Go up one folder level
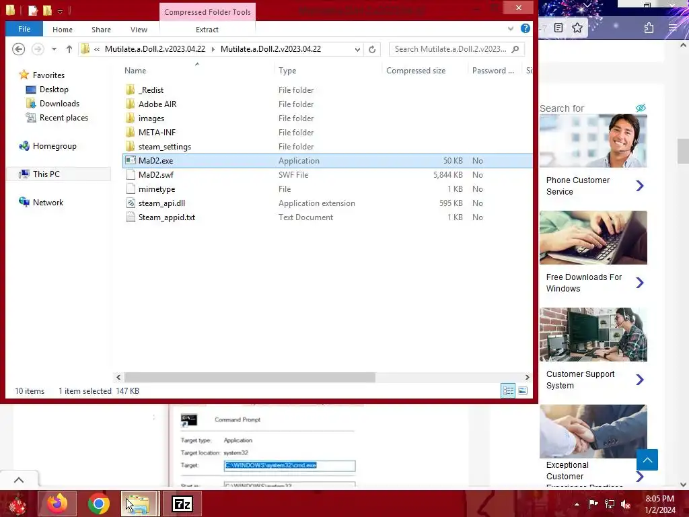The width and height of the screenshot is (689, 517). (69, 49)
